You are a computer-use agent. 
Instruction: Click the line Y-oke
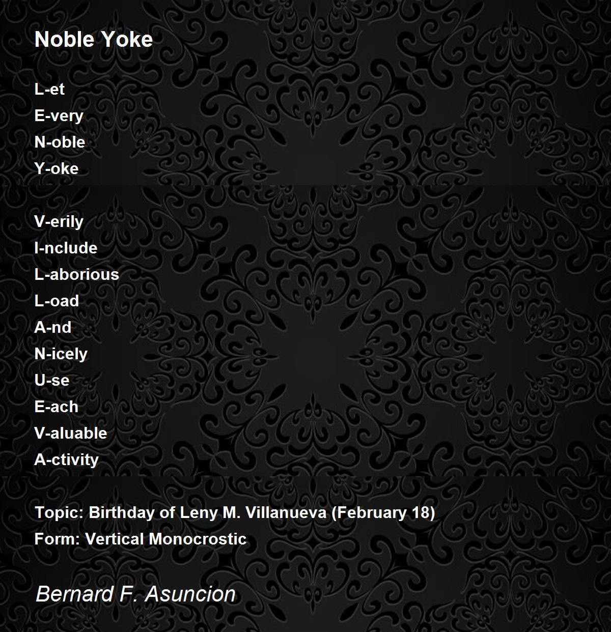click(57, 168)
